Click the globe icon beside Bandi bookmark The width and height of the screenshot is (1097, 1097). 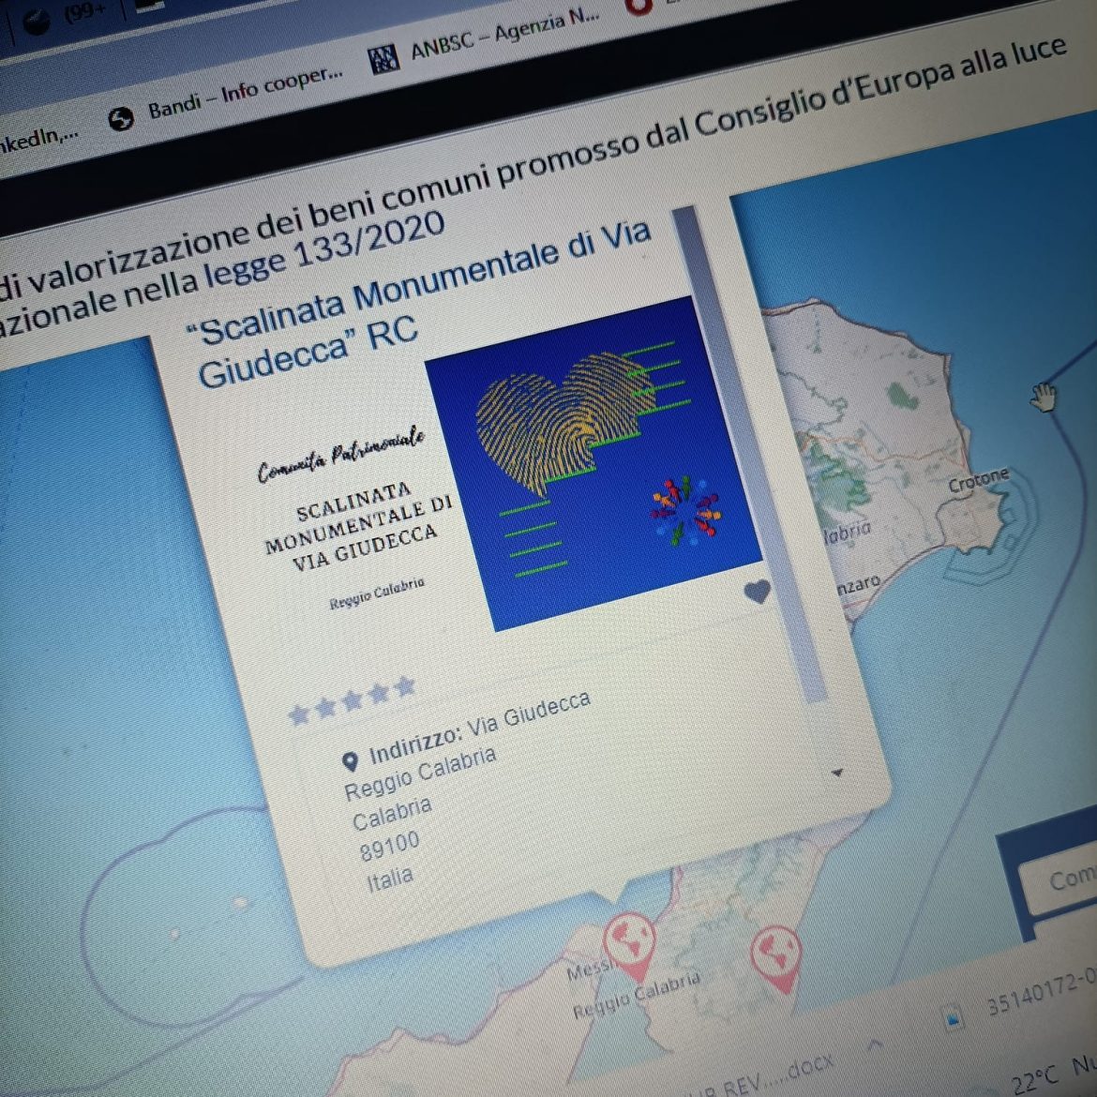(x=121, y=119)
